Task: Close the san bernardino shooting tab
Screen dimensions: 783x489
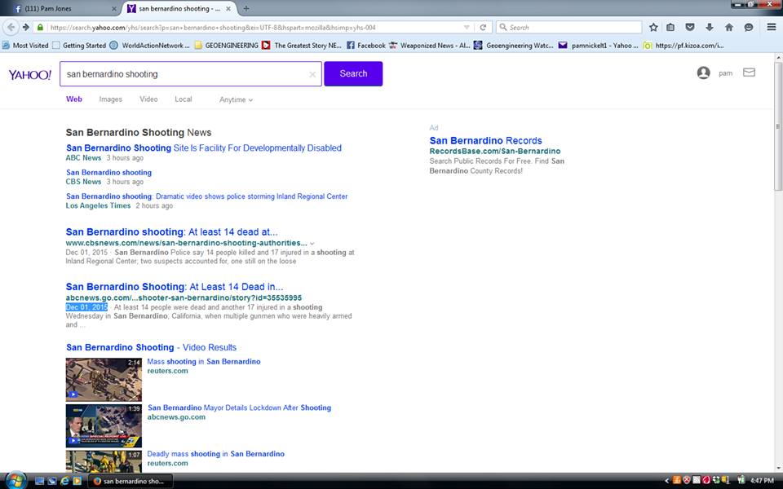Action: pyautogui.click(x=228, y=8)
